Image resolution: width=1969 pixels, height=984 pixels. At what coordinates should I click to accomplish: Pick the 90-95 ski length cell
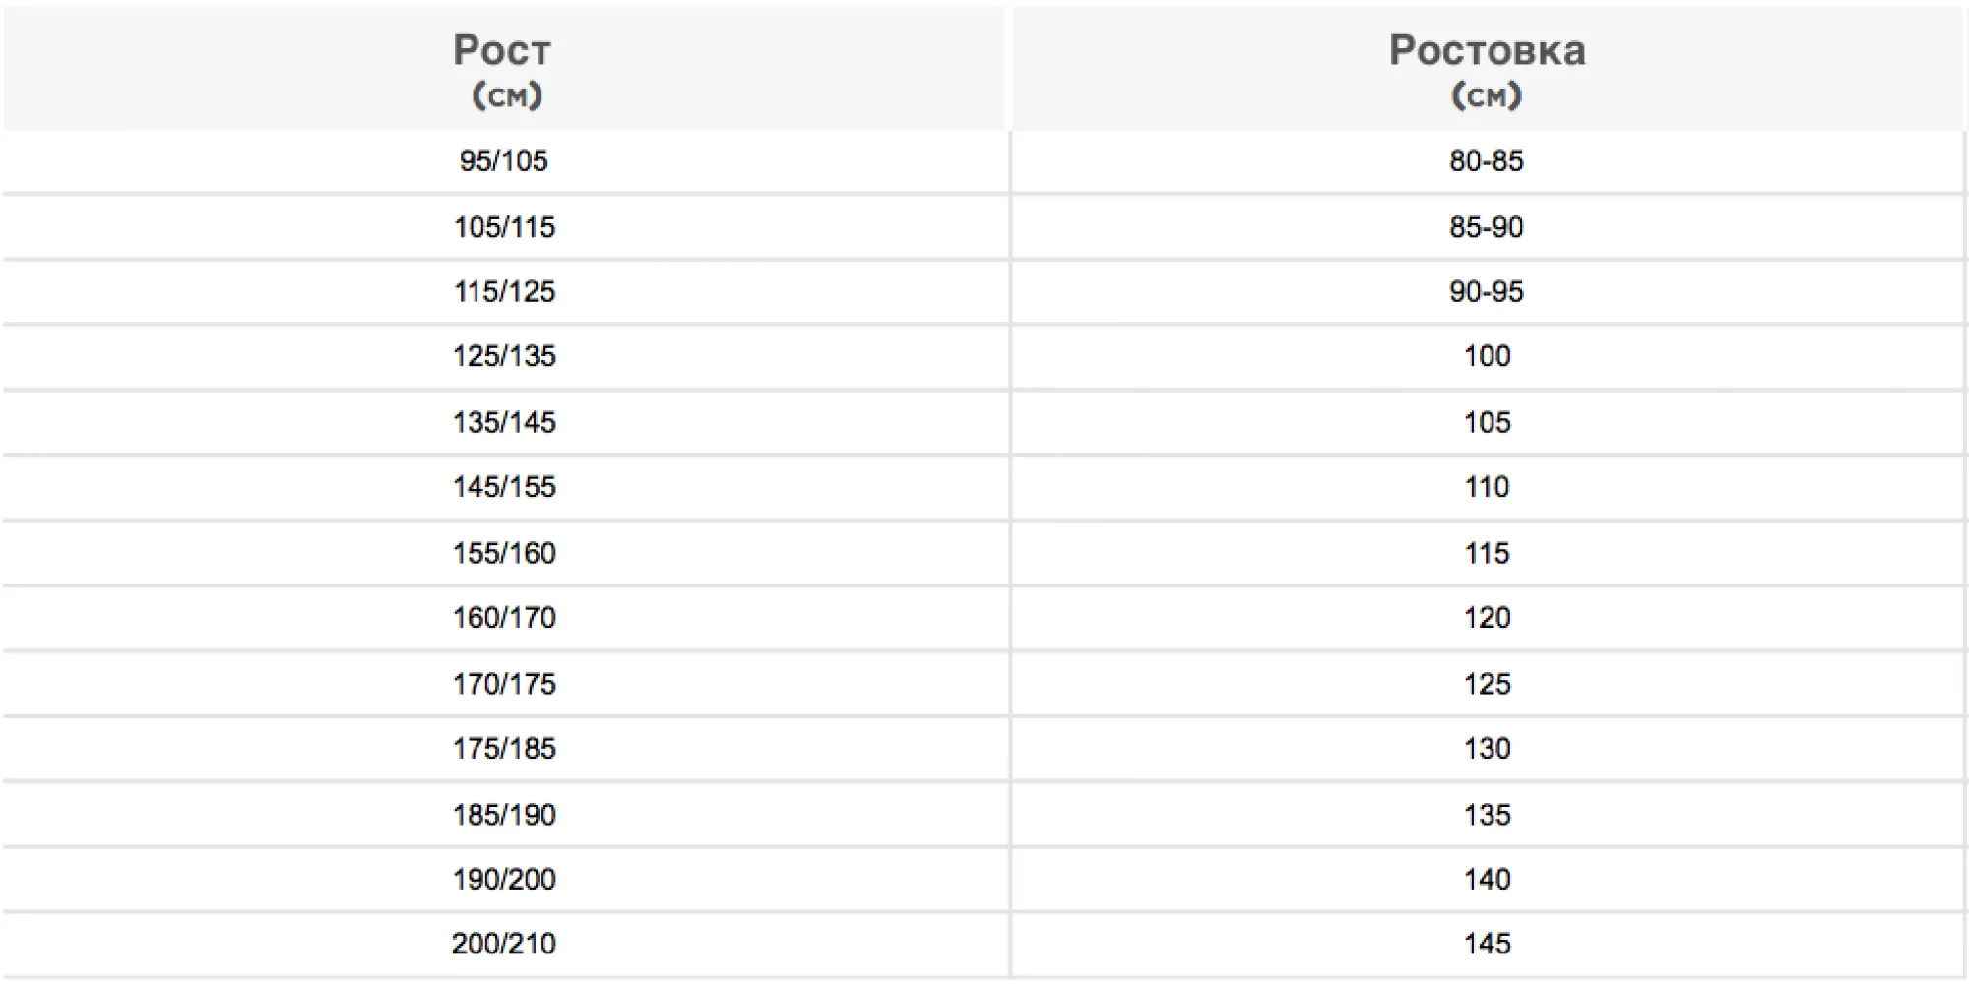tap(1487, 292)
